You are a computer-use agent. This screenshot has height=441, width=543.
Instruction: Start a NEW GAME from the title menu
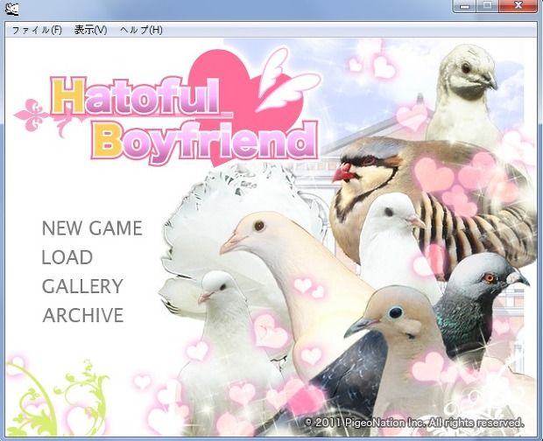[x=92, y=228]
